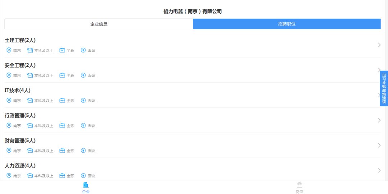Expand 财务管理 row via its right chevron
Screen dimensions: 388x194
[379, 145]
